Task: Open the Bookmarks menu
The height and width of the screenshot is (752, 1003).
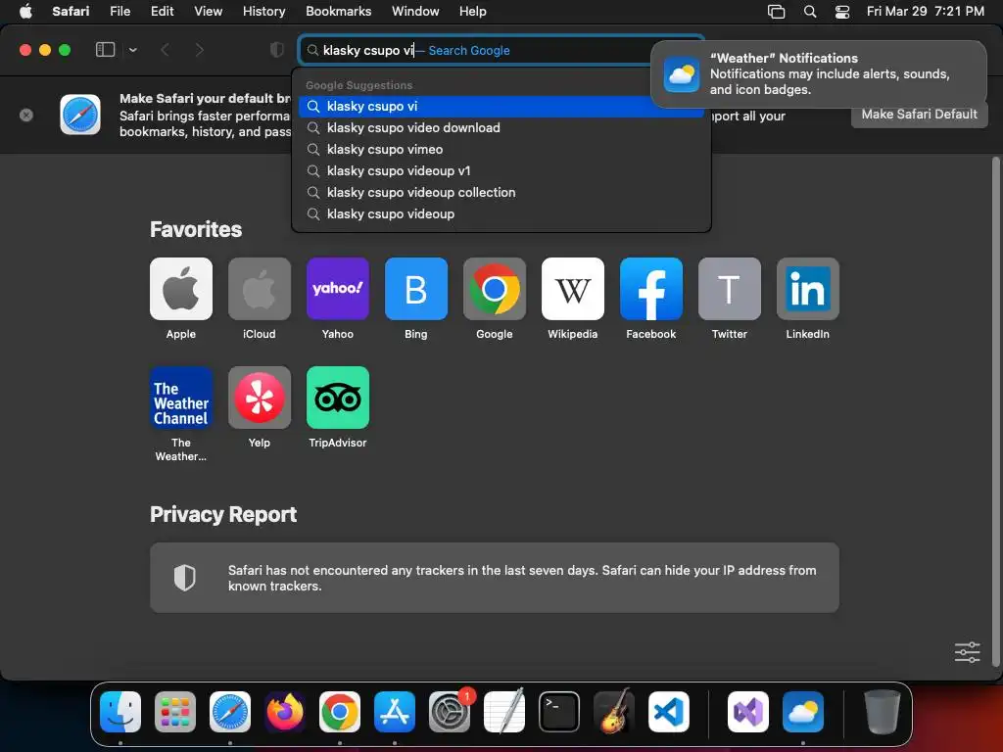Action: 338,12
